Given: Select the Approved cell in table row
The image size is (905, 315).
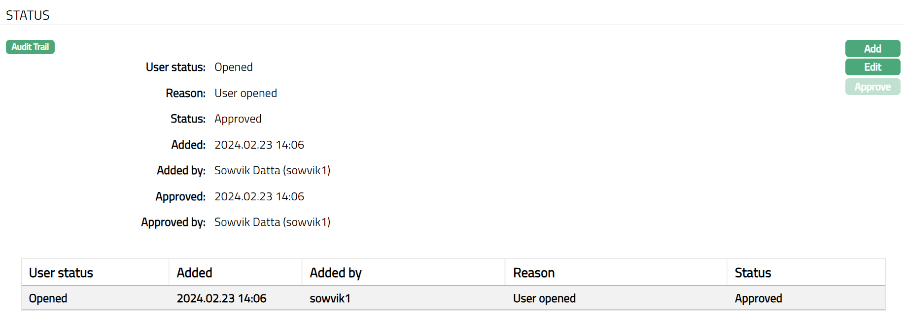Looking at the screenshot, I should [x=758, y=298].
